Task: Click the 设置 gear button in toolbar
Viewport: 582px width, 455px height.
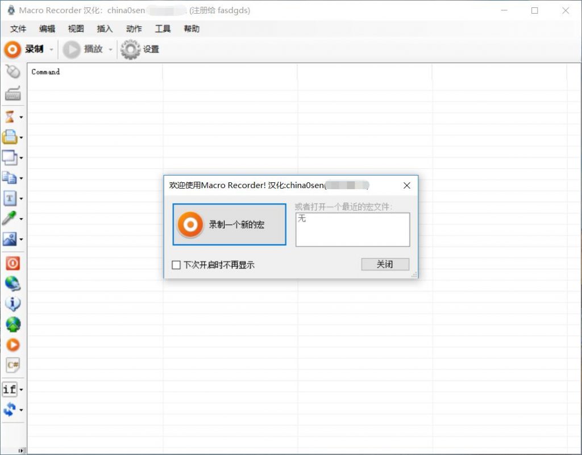Action: tap(140, 49)
